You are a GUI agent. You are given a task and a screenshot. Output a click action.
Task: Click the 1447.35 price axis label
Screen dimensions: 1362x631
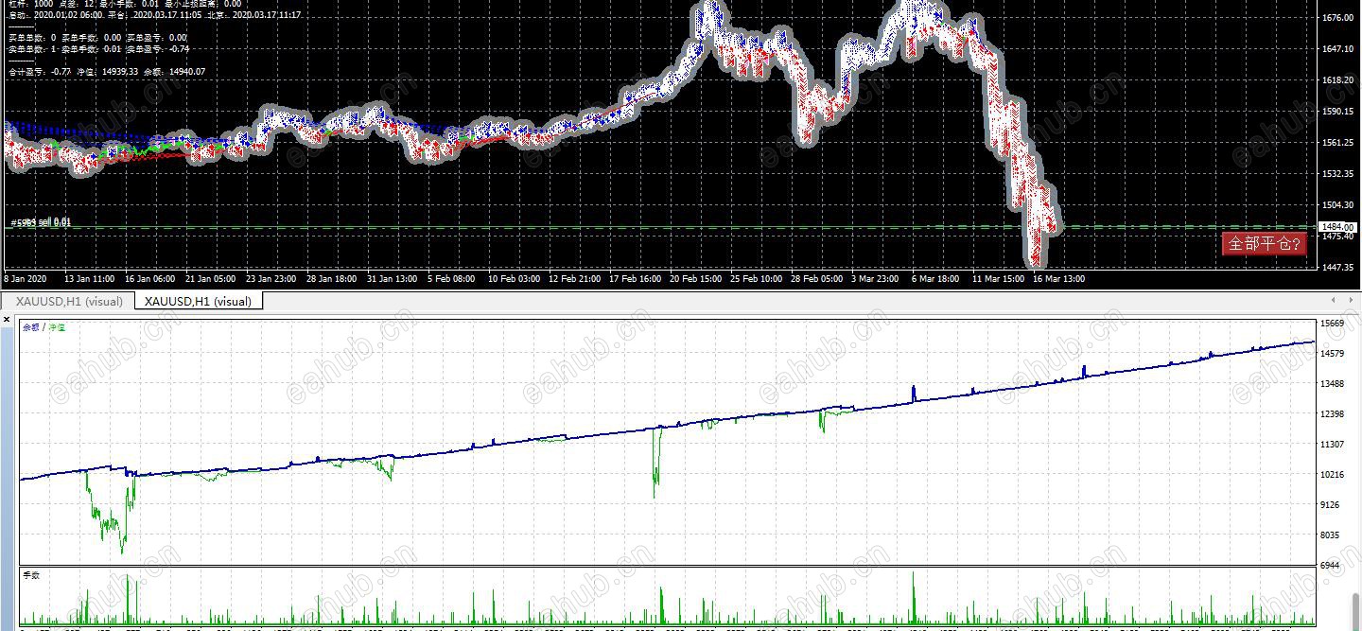pyautogui.click(x=1338, y=267)
